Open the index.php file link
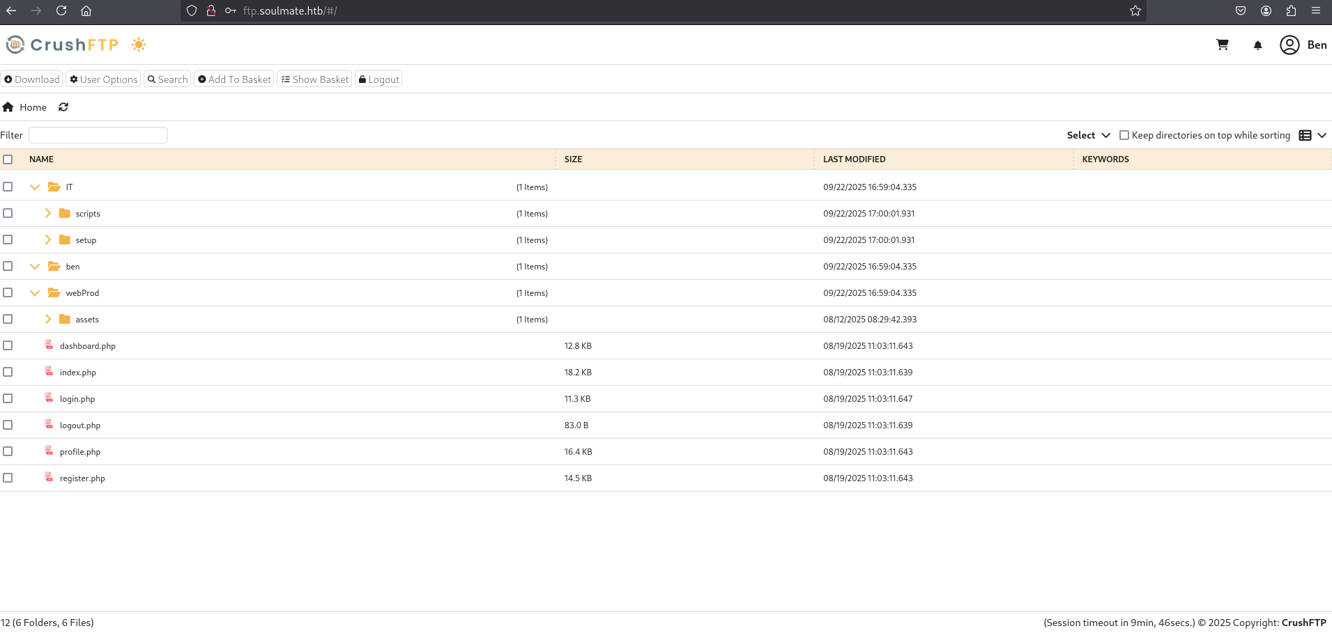This screenshot has width=1332, height=633. pos(78,373)
